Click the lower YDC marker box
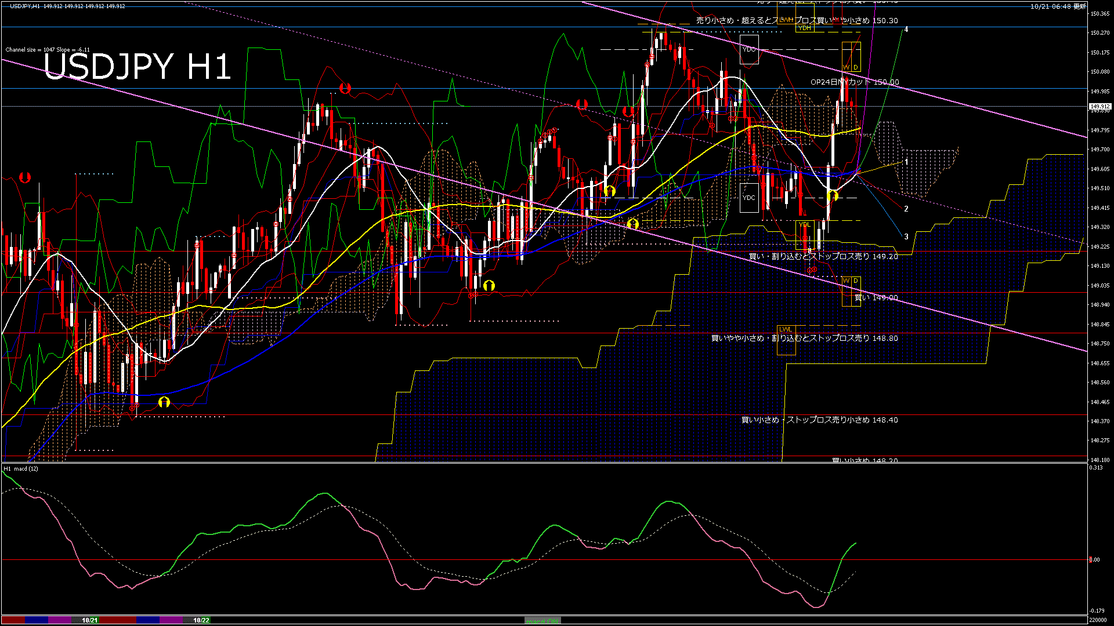Screen dimensions: 1114x626 pyautogui.click(x=749, y=198)
